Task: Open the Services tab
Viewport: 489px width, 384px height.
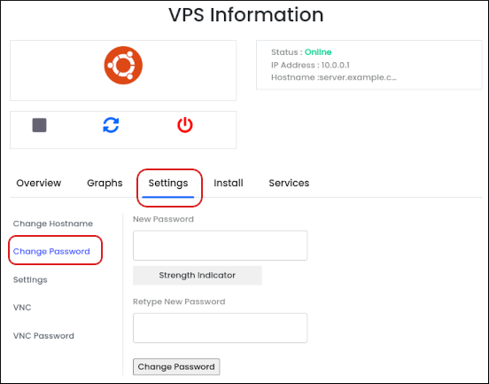Action: point(289,183)
